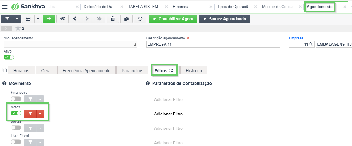Delete record with trash icon
The image size is (352, 146).
113,19
